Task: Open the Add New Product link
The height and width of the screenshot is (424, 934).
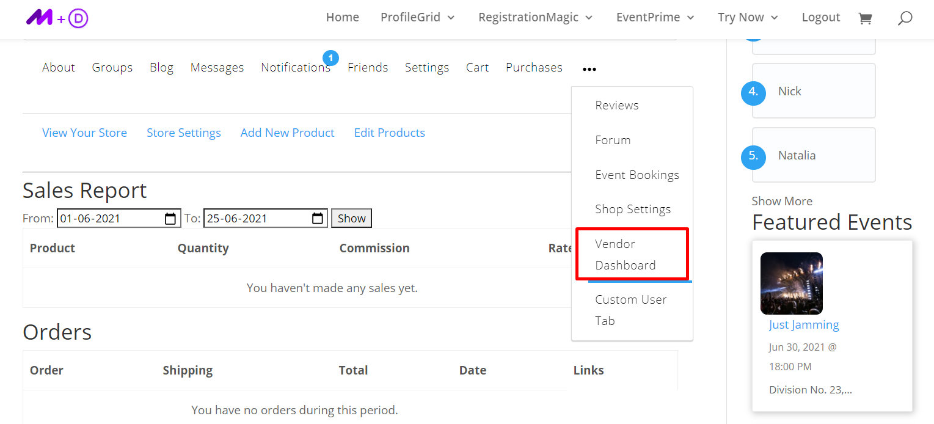Action: click(287, 133)
